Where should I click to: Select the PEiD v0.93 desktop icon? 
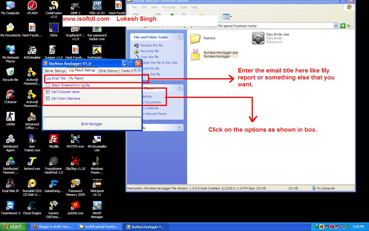(x=97, y=8)
